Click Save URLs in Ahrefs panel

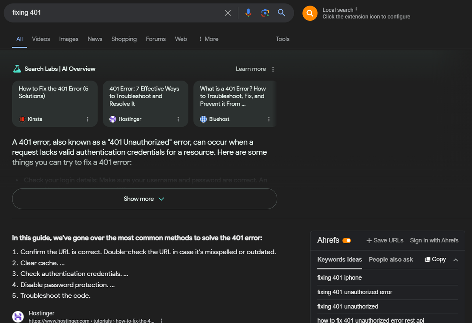click(x=385, y=240)
